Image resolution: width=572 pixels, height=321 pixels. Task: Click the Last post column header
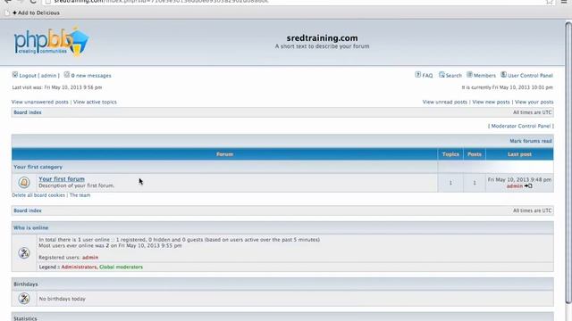519,154
